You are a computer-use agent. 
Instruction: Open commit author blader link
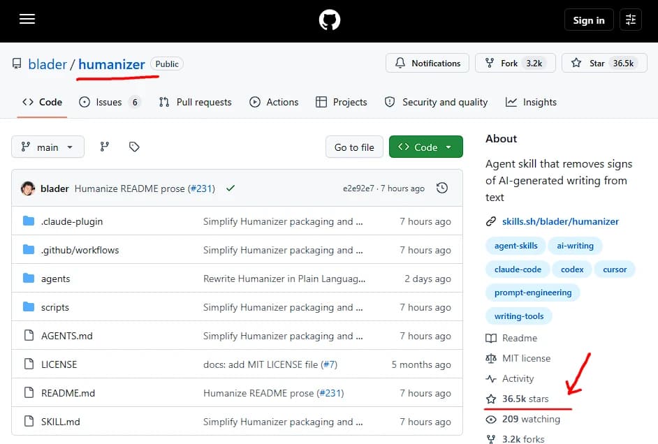[54, 188]
